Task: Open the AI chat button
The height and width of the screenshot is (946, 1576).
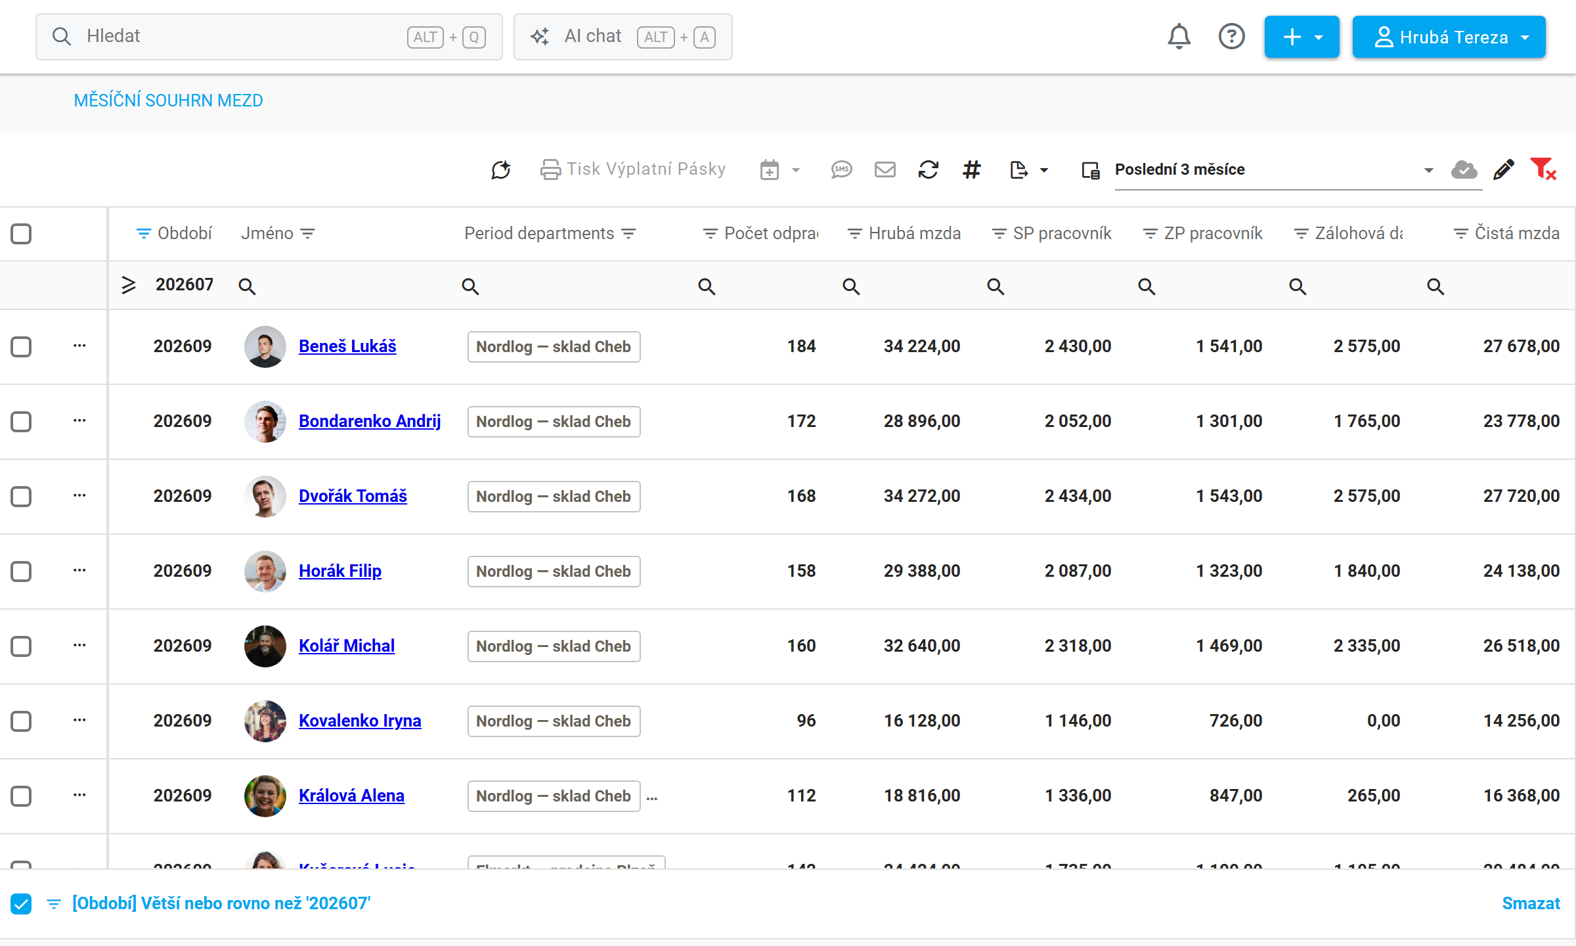Action: coord(623,37)
